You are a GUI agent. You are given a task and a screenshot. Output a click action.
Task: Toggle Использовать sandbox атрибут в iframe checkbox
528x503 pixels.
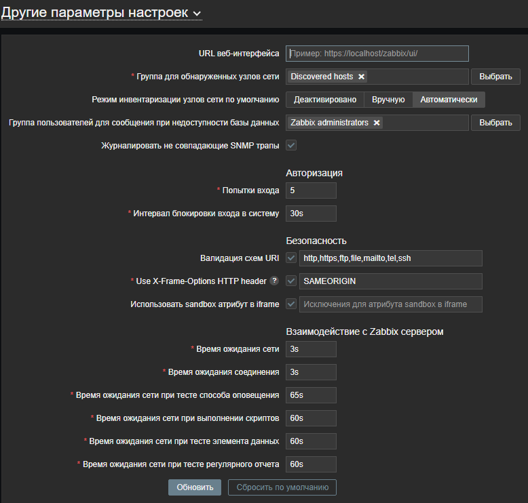(291, 304)
